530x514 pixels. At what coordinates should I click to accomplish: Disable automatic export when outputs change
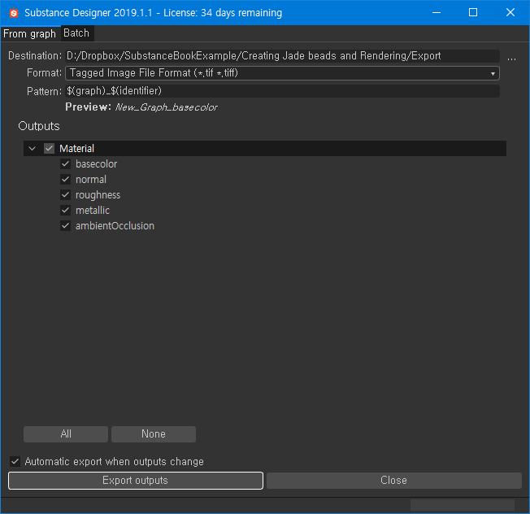pyautogui.click(x=15, y=462)
